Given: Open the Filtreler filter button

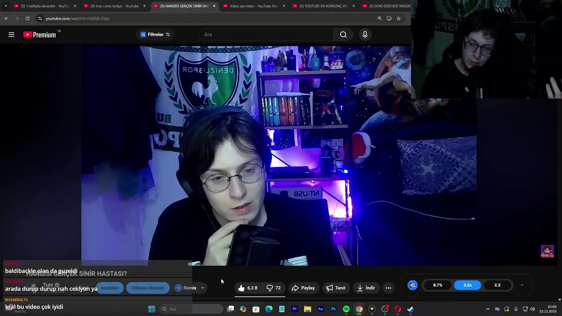Looking at the screenshot, I should click(155, 35).
